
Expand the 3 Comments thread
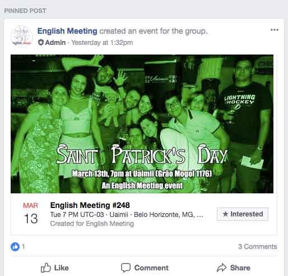(x=258, y=246)
